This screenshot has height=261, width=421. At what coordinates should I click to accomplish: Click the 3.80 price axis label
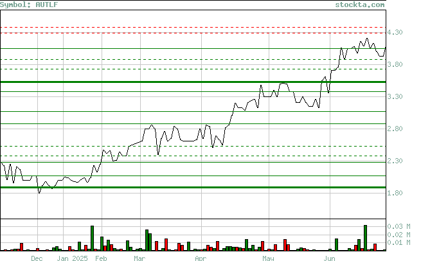[395, 64]
